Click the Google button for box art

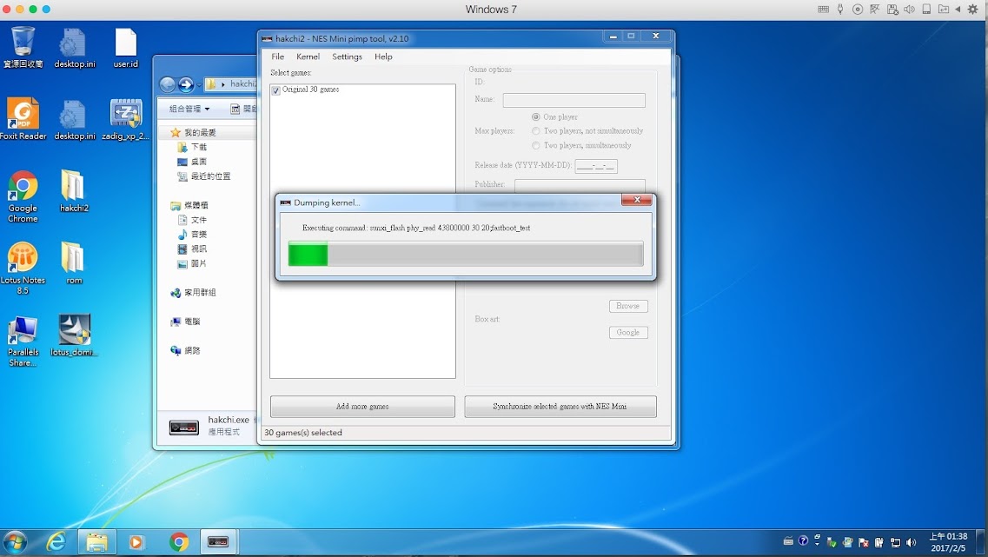(628, 332)
